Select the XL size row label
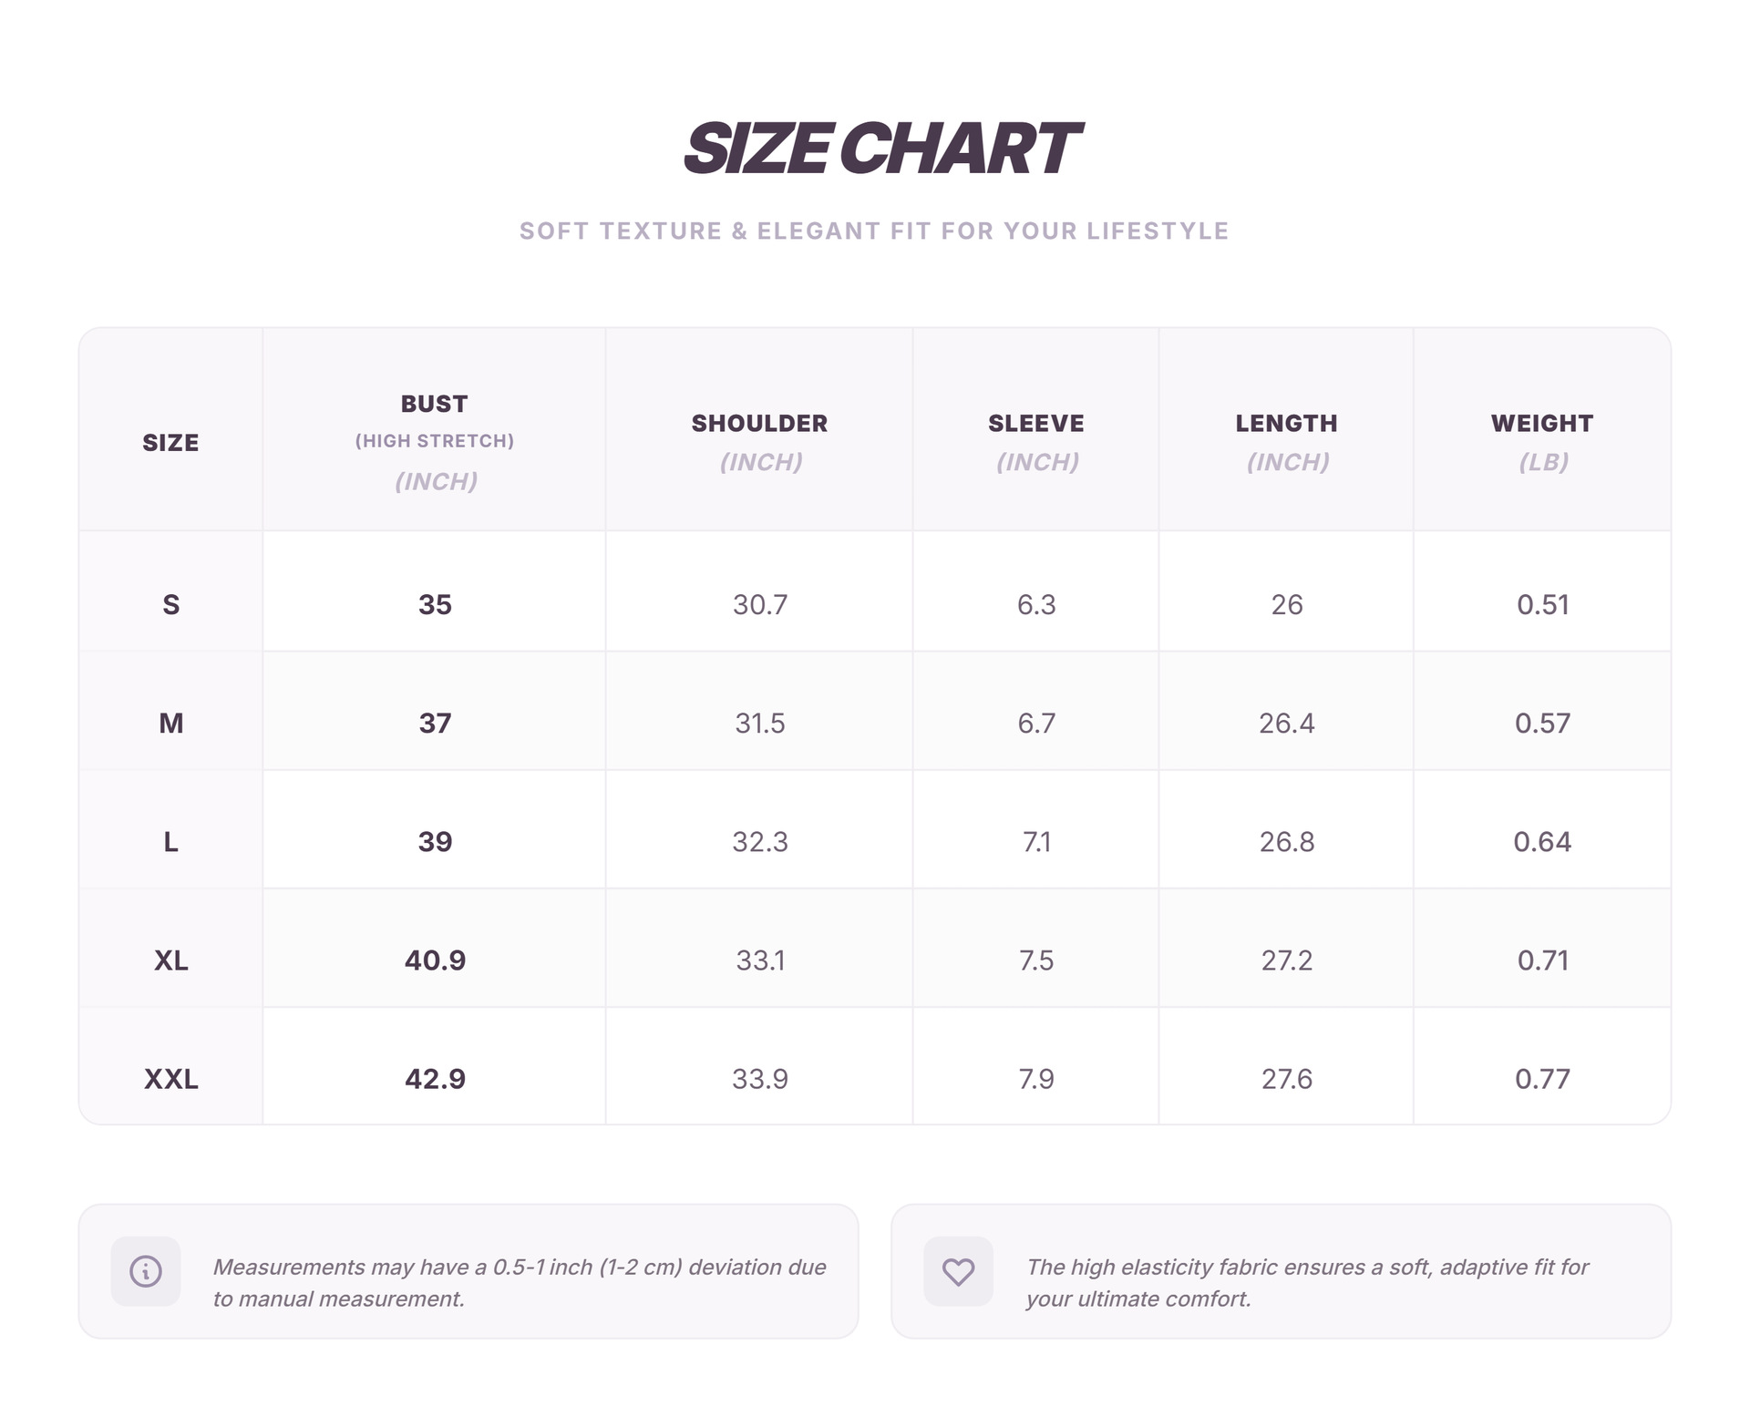The image size is (1750, 1417). [x=170, y=960]
